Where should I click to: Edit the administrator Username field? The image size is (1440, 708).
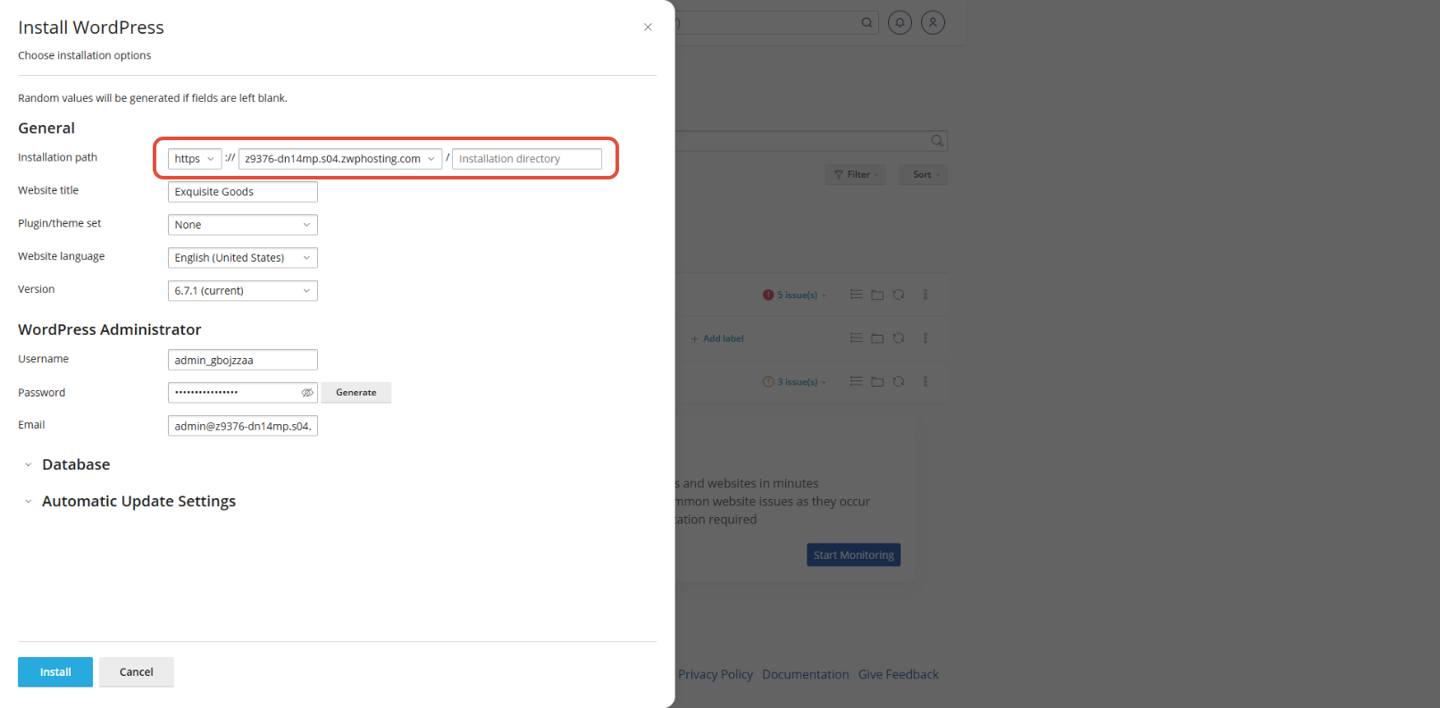tap(243, 360)
